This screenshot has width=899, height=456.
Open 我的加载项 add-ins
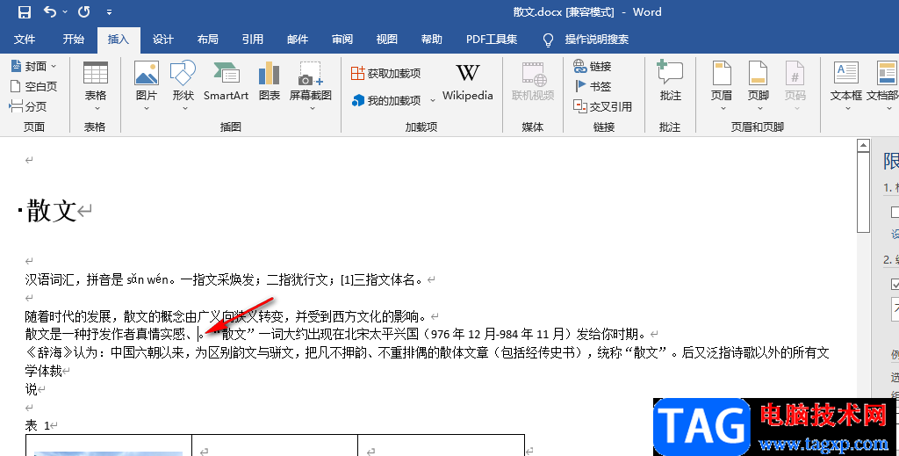pyautogui.click(x=387, y=100)
